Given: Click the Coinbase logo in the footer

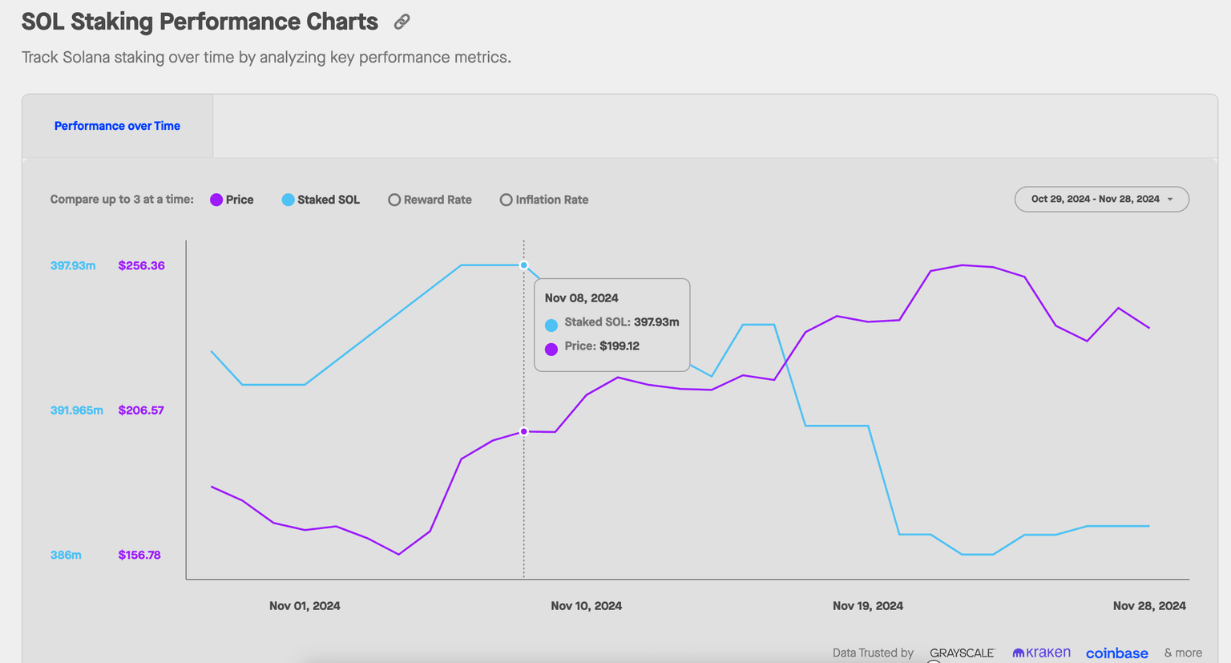Looking at the screenshot, I should pyautogui.click(x=1116, y=653).
